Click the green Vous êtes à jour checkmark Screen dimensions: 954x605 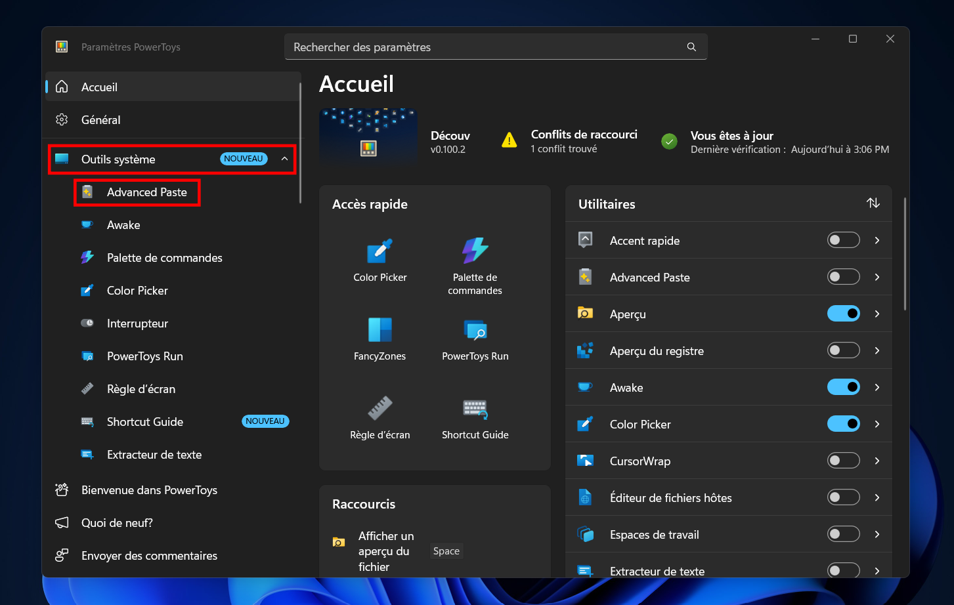pyautogui.click(x=669, y=141)
